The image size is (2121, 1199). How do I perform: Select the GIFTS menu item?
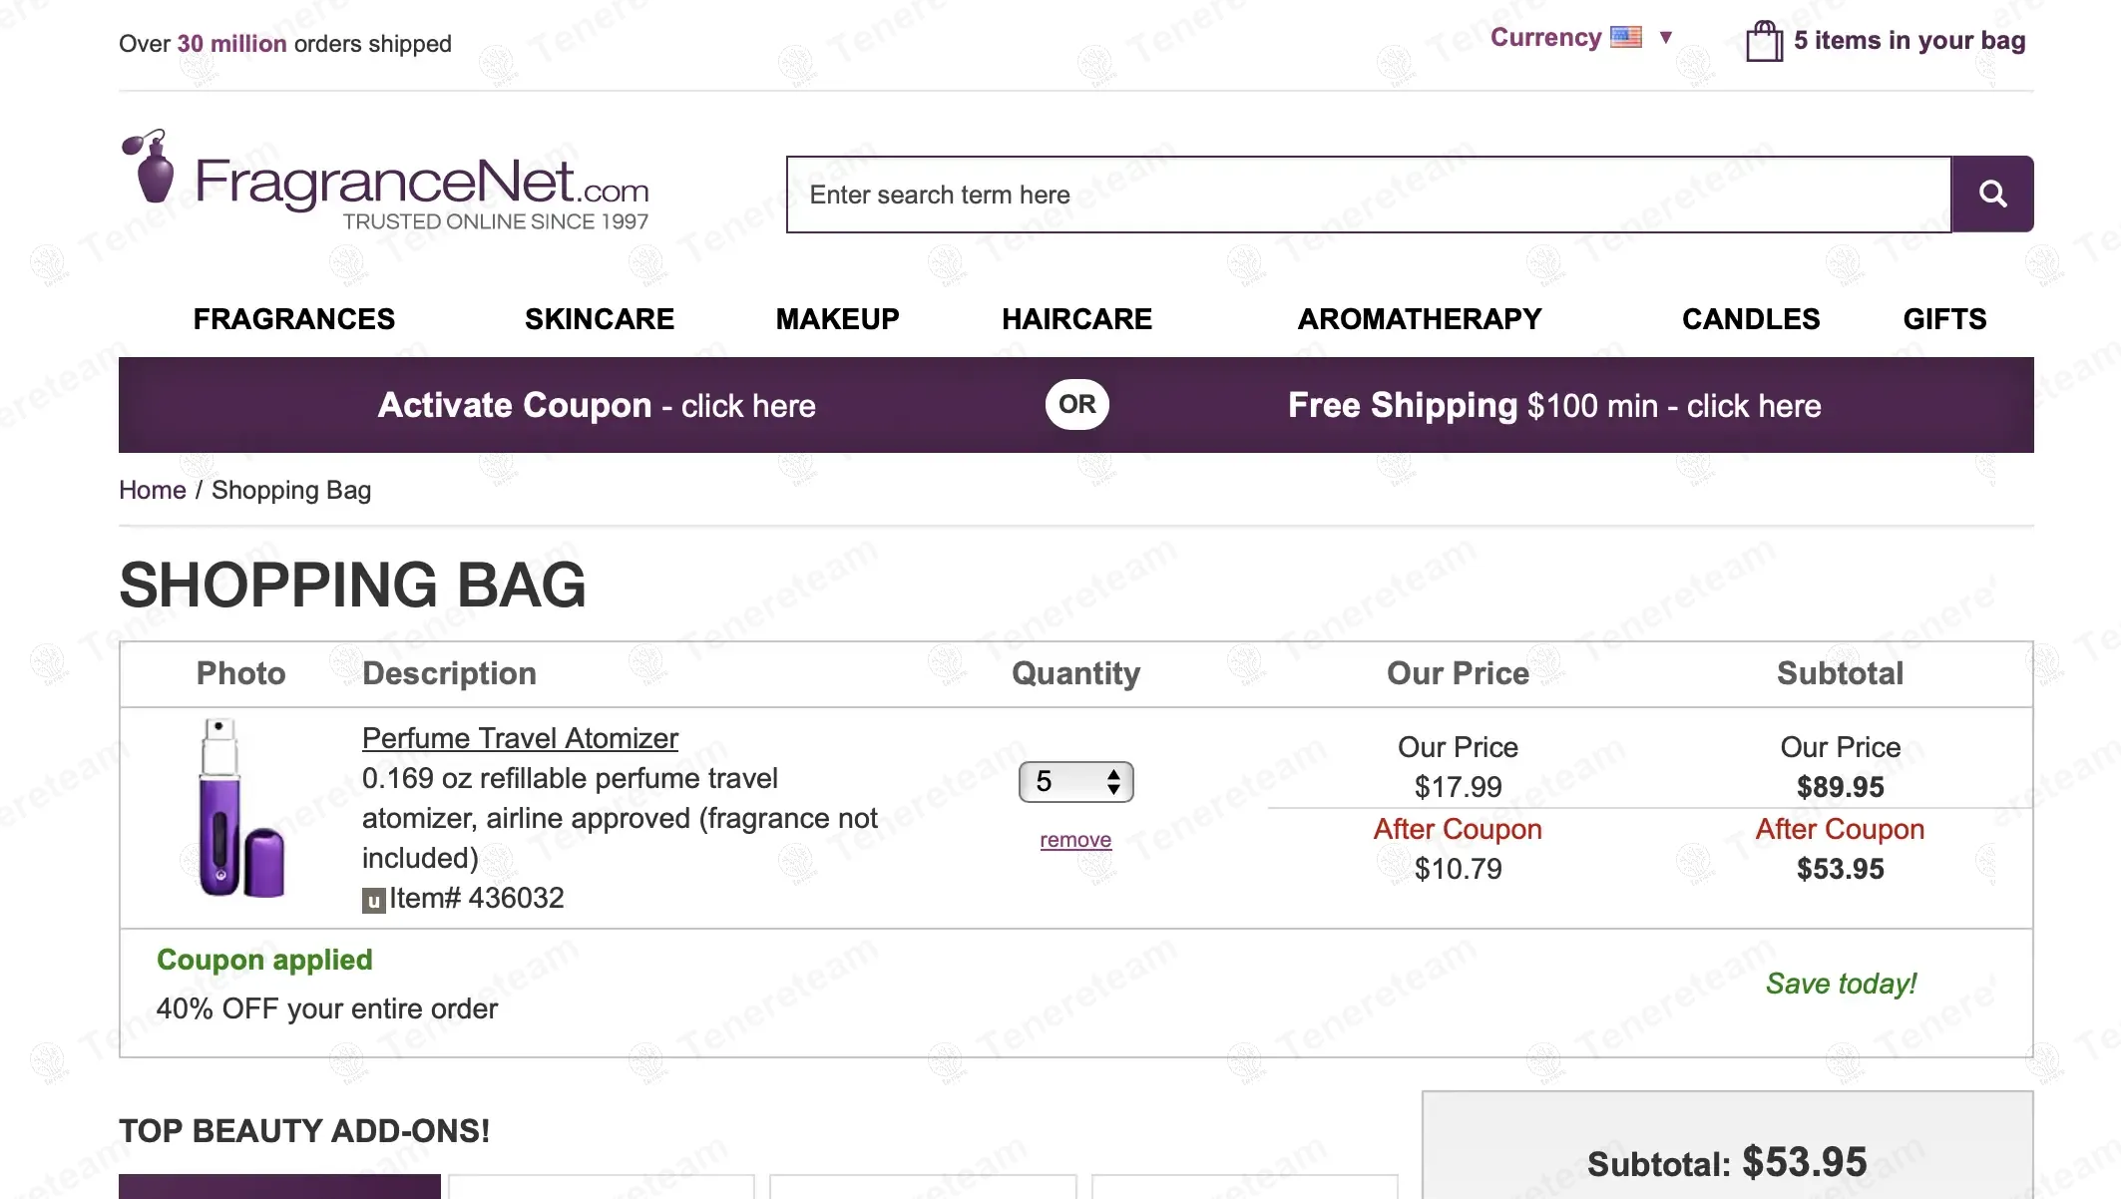click(x=1943, y=318)
